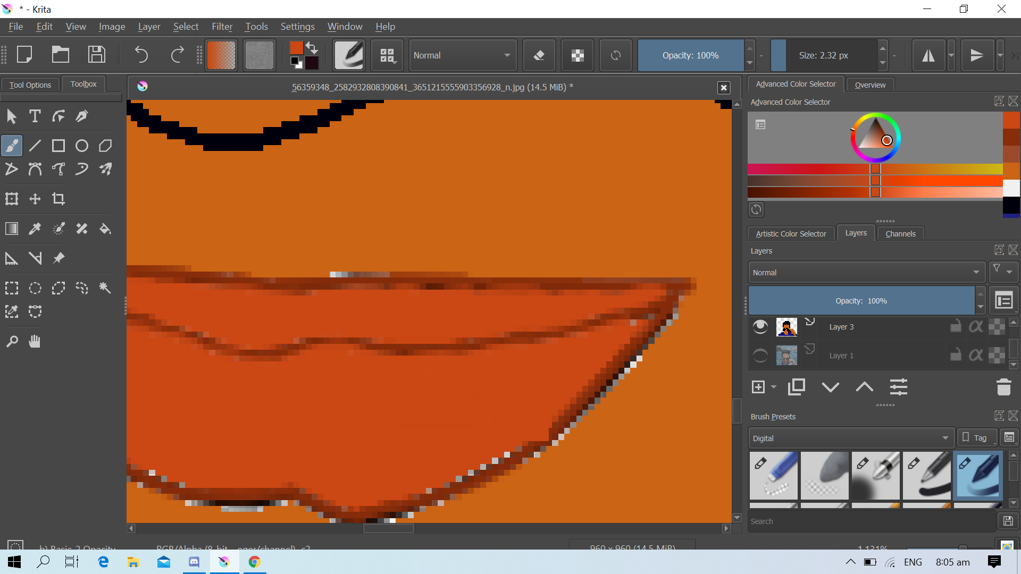Viewport: 1021px width, 574px height.
Task: Toggle preserve alpha in the toolbar
Action: (x=578, y=55)
